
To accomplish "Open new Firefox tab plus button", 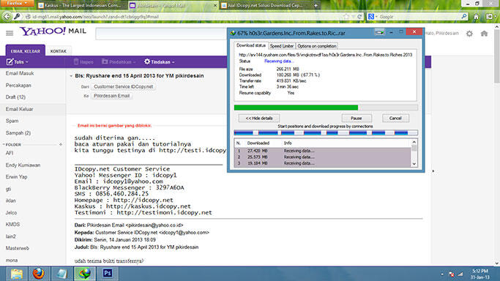I will [x=316, y=5].
